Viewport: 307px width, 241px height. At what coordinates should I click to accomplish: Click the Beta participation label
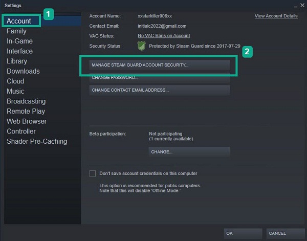pos(107,134)
